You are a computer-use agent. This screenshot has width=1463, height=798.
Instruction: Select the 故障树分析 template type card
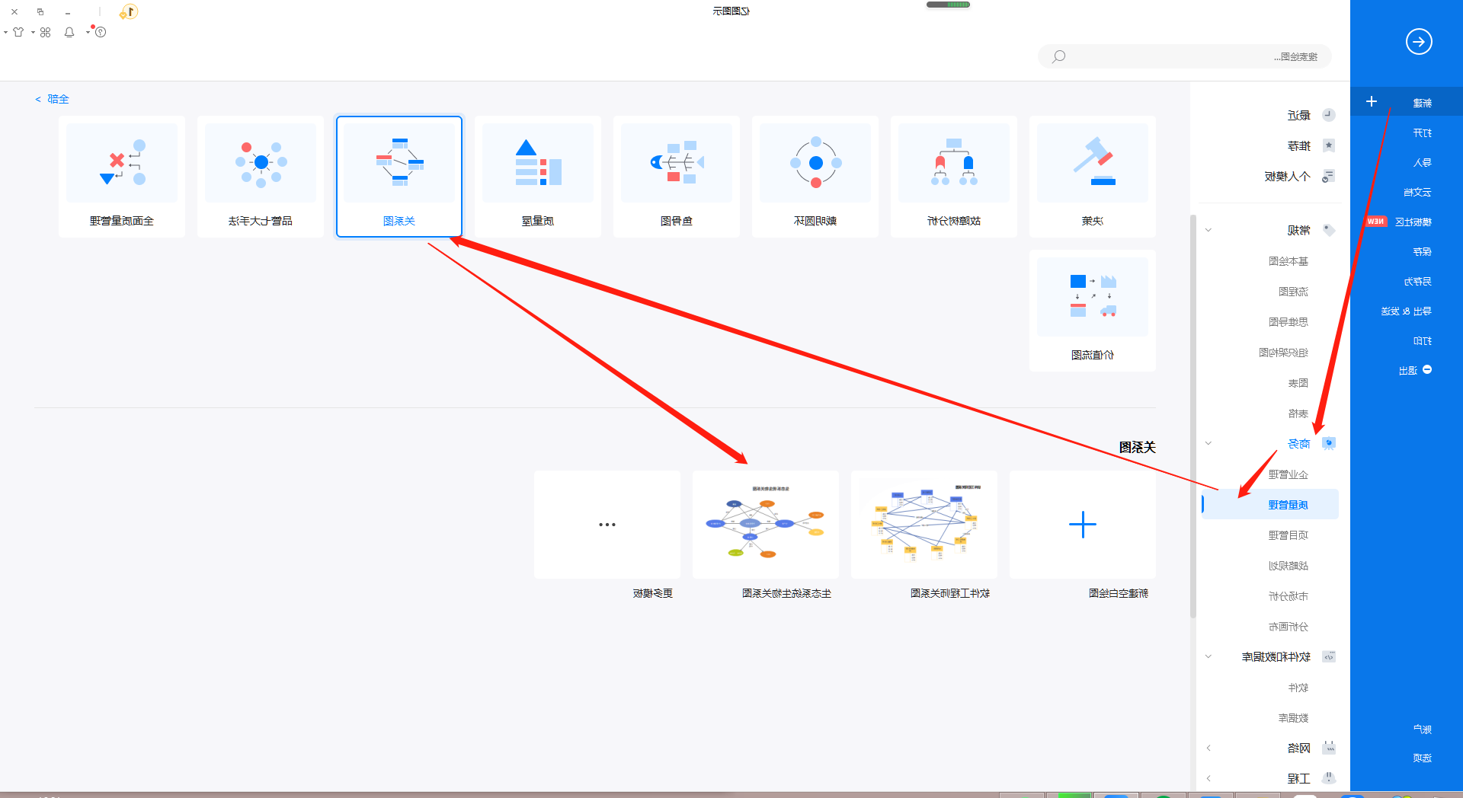tap(954, 177)
